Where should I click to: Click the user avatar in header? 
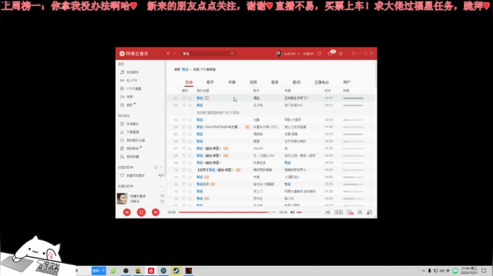[279, 54]
